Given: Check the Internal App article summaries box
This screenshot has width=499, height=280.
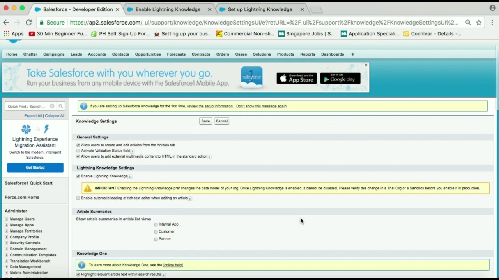Looking at the screenshot, I should pos(156,225).
